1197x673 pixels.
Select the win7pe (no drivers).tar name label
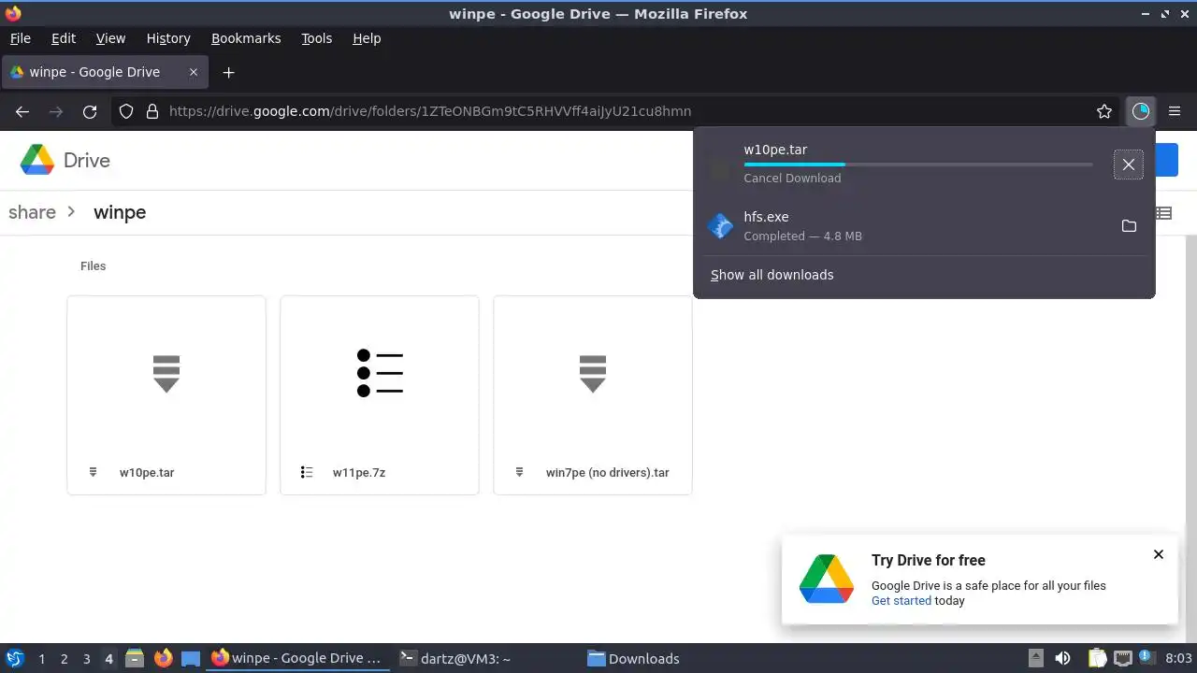(x=608, y=472)
